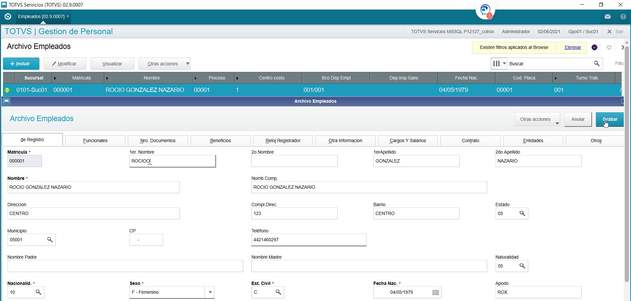Close the Empleados tab with its X
This screenshot has width=631, height=301.
[x=68, y=16]
